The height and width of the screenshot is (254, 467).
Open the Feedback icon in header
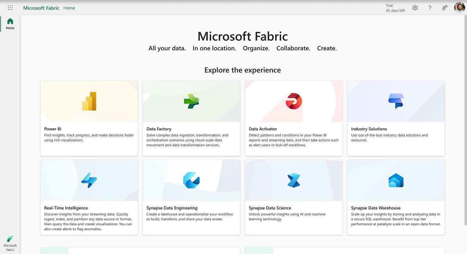point(445,8)
